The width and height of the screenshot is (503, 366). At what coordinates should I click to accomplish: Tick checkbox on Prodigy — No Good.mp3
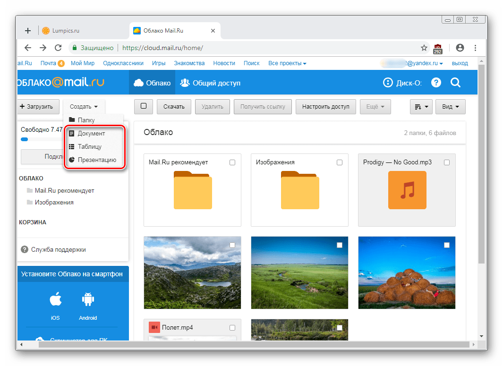447,162
